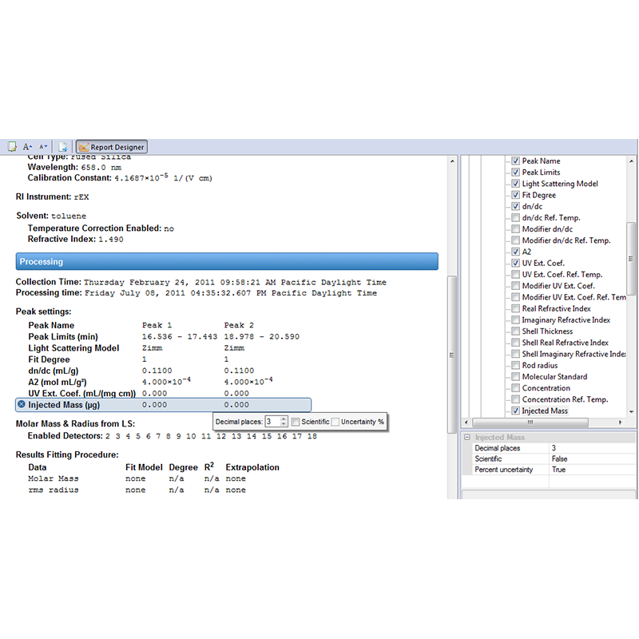This screenshot has width=639, height=639.
Task: Check the Rod radius option
Action: click(x=515, y=365)
